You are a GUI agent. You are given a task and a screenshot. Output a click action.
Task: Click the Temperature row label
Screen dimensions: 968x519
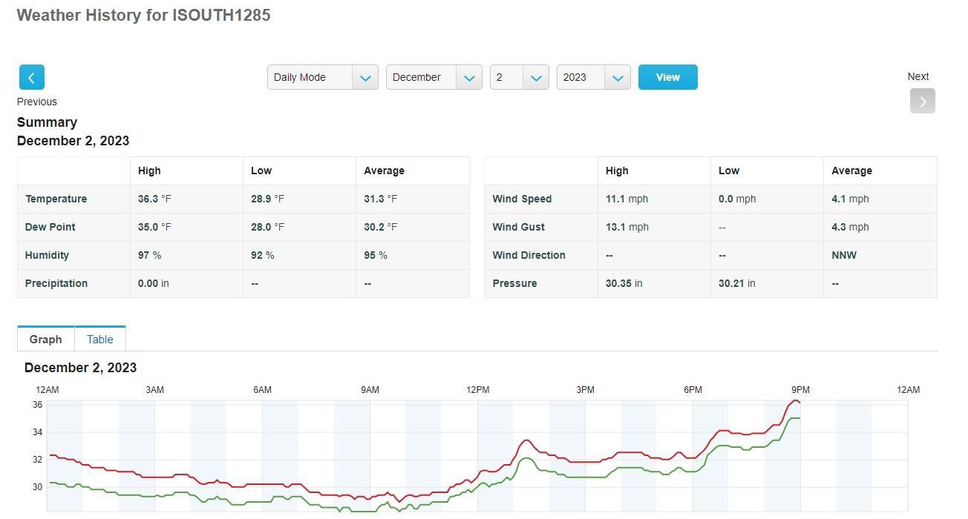pos(56,199)
